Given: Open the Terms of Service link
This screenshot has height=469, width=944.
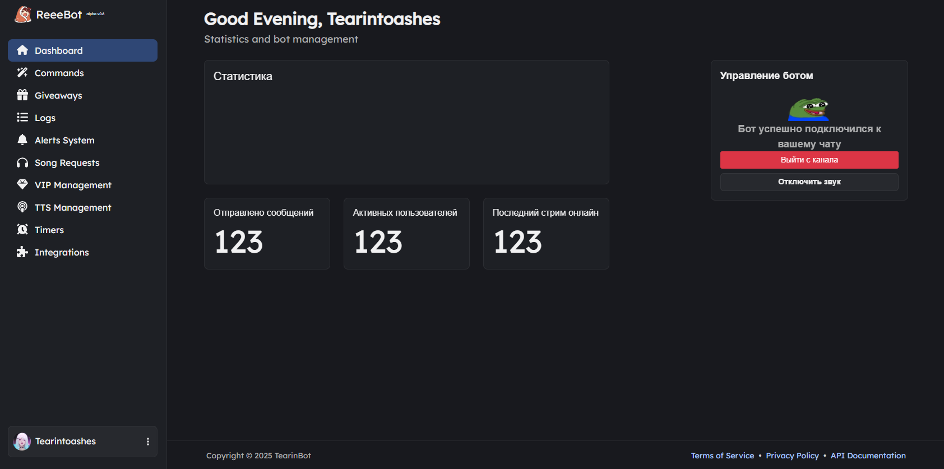Looking at the screenshot, I should (722, 456).
